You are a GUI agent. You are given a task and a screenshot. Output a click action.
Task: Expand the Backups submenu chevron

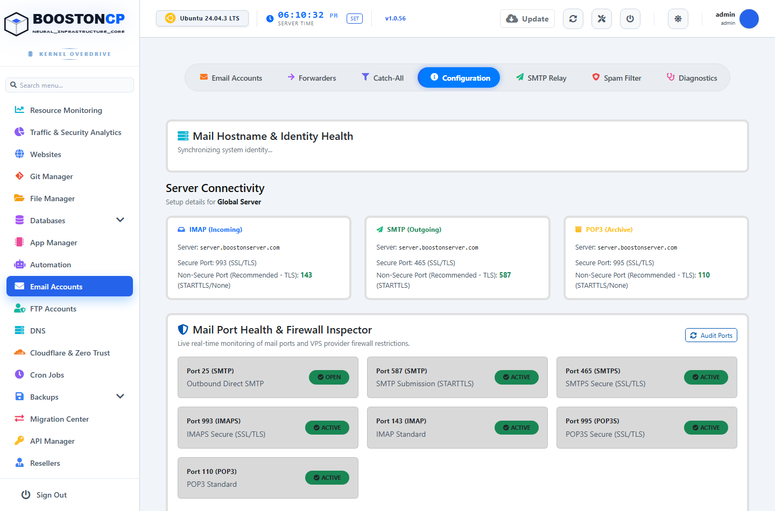pos(120,396)
